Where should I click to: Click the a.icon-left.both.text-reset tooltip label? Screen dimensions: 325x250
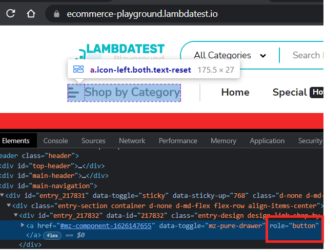(140, 70)
